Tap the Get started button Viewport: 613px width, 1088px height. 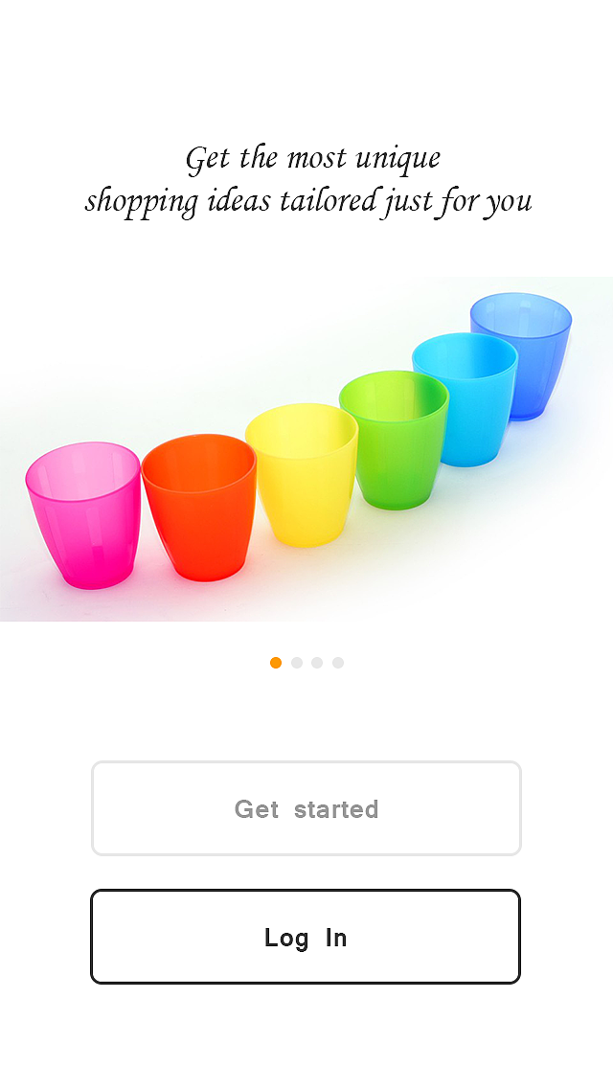pyautogui.click(x=306, y=808)
